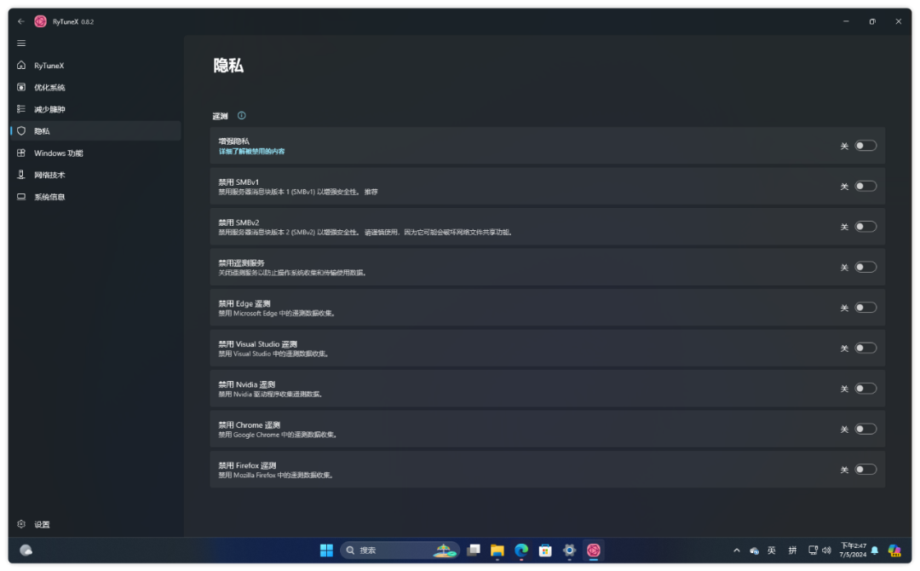Click the 拼 IME mode indicator
The image size is (920, 571).
pyautogui.click(x=793, y=551)
